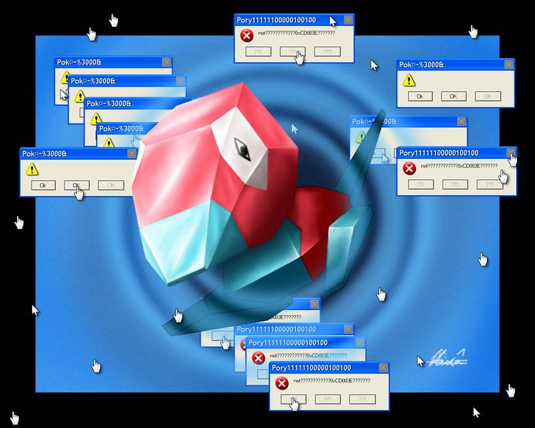Click first ??? button in frontmost stacked Pory dialog
This screenshot has height=428, width=535.
click(x=293, y=400)
